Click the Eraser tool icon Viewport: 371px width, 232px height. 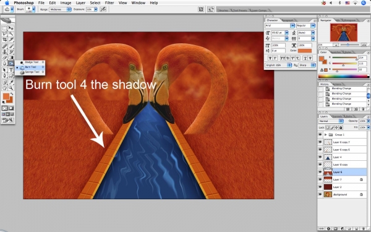point(4,58)
